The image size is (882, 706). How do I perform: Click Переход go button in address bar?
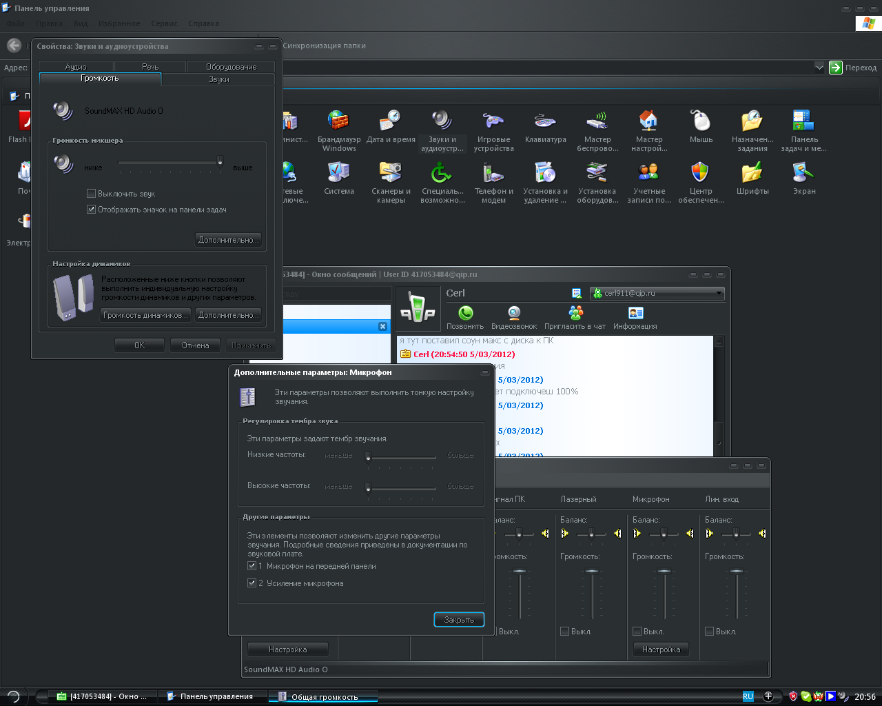tap(853, 68)
